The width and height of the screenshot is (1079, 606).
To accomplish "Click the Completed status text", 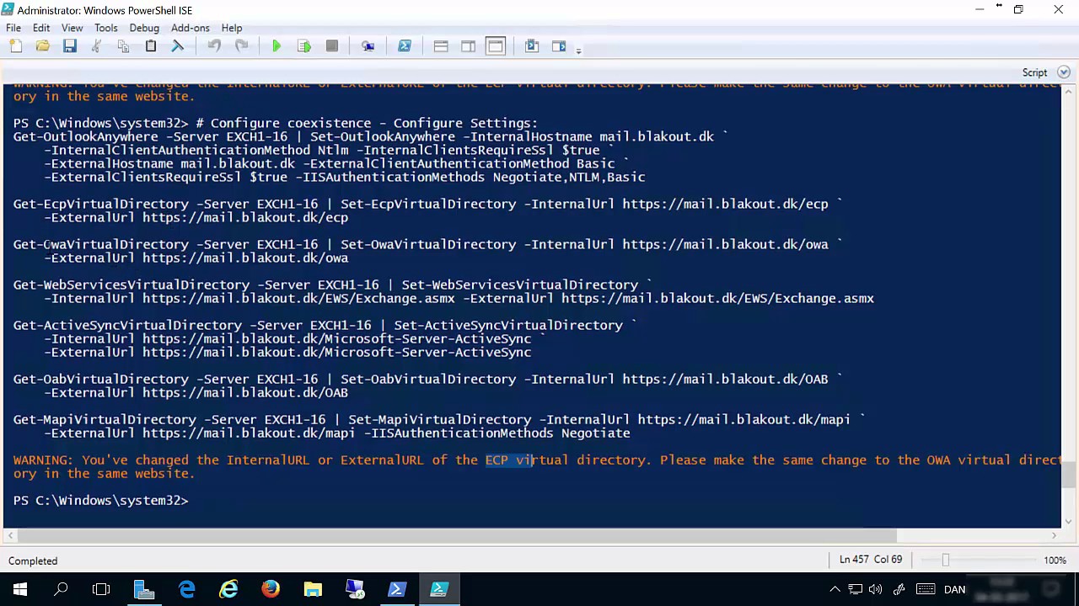I will pos(33,561).
